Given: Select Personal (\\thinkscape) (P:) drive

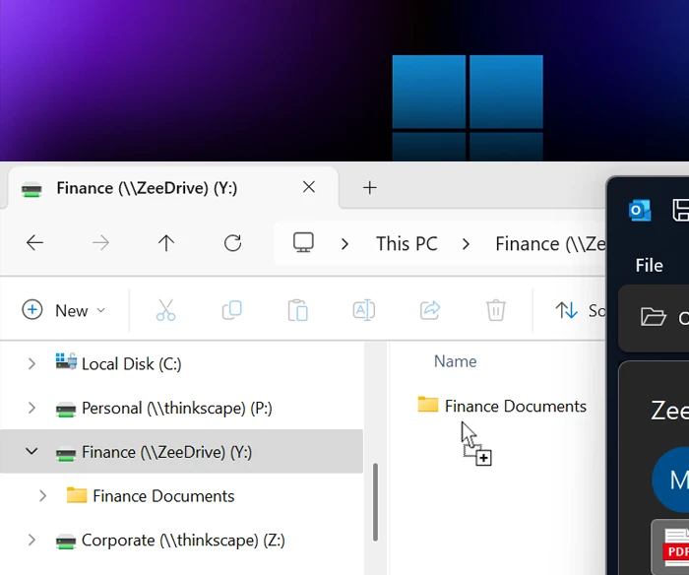Looking at the screenshot, I should (176, 408).
